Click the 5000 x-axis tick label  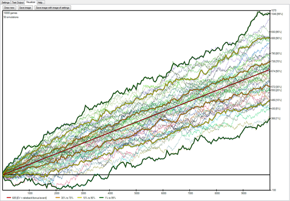click(x=137, y=193)
